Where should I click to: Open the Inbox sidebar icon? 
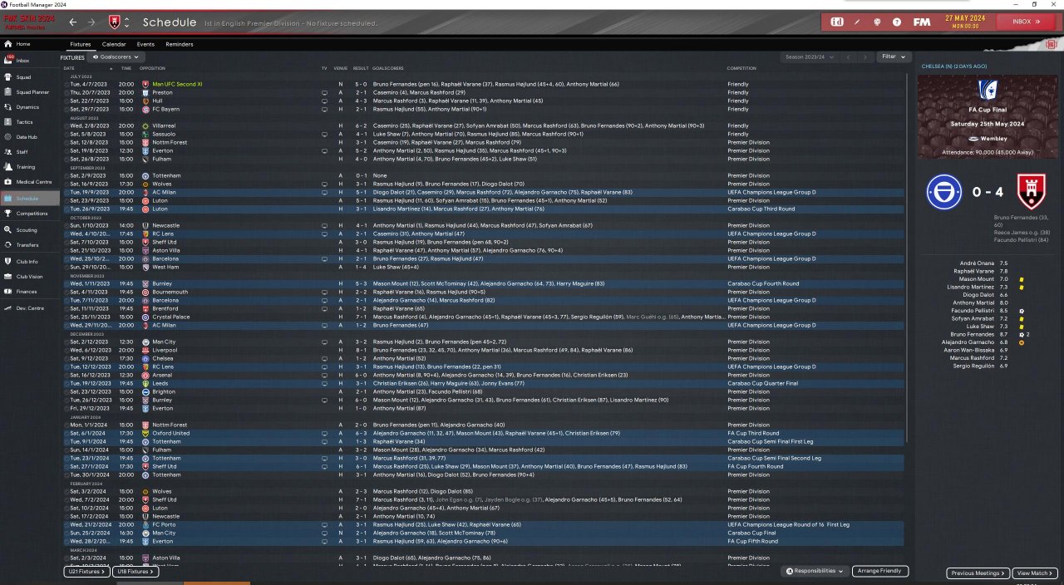coord(8,60)
